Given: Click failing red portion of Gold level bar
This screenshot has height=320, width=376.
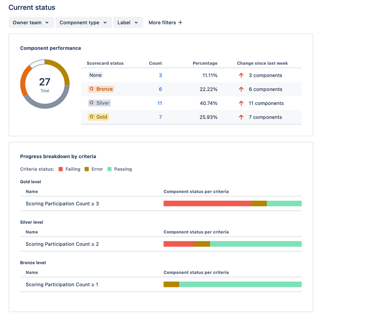Looking at the screenshot, I should [x=207, y=204].
